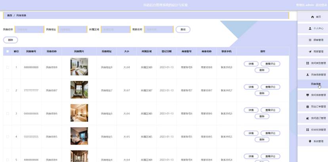Image resolution: width=328 pixels, height=162 pixels.
Task: Click the cell 4444444444
Action: (31, 160)
